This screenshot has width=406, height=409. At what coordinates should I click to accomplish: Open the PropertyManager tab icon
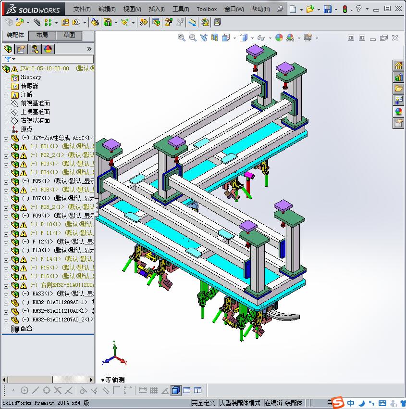tap(21, 49)
